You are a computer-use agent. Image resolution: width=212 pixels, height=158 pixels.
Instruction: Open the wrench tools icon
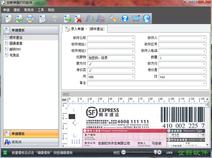point(113,18)
